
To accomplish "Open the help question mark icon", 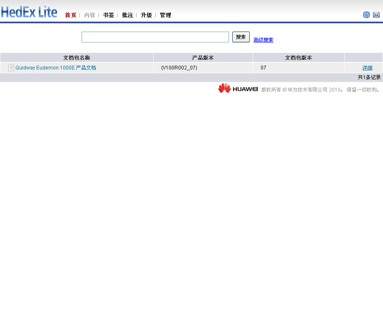I will pyautogui.click(x=366, y=15).
